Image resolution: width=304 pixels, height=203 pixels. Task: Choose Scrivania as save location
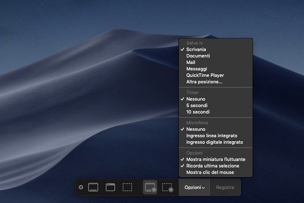click(x=216, y=49)
